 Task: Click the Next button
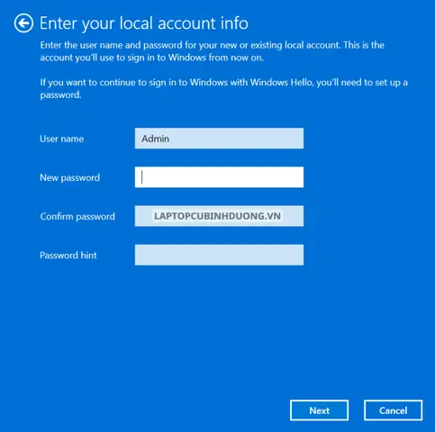320,410
